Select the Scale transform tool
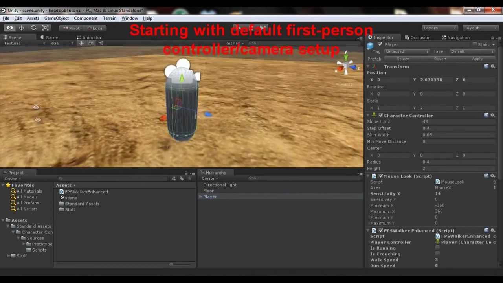Viewport: 503px width, 283px height. click(x=45, y=28)
